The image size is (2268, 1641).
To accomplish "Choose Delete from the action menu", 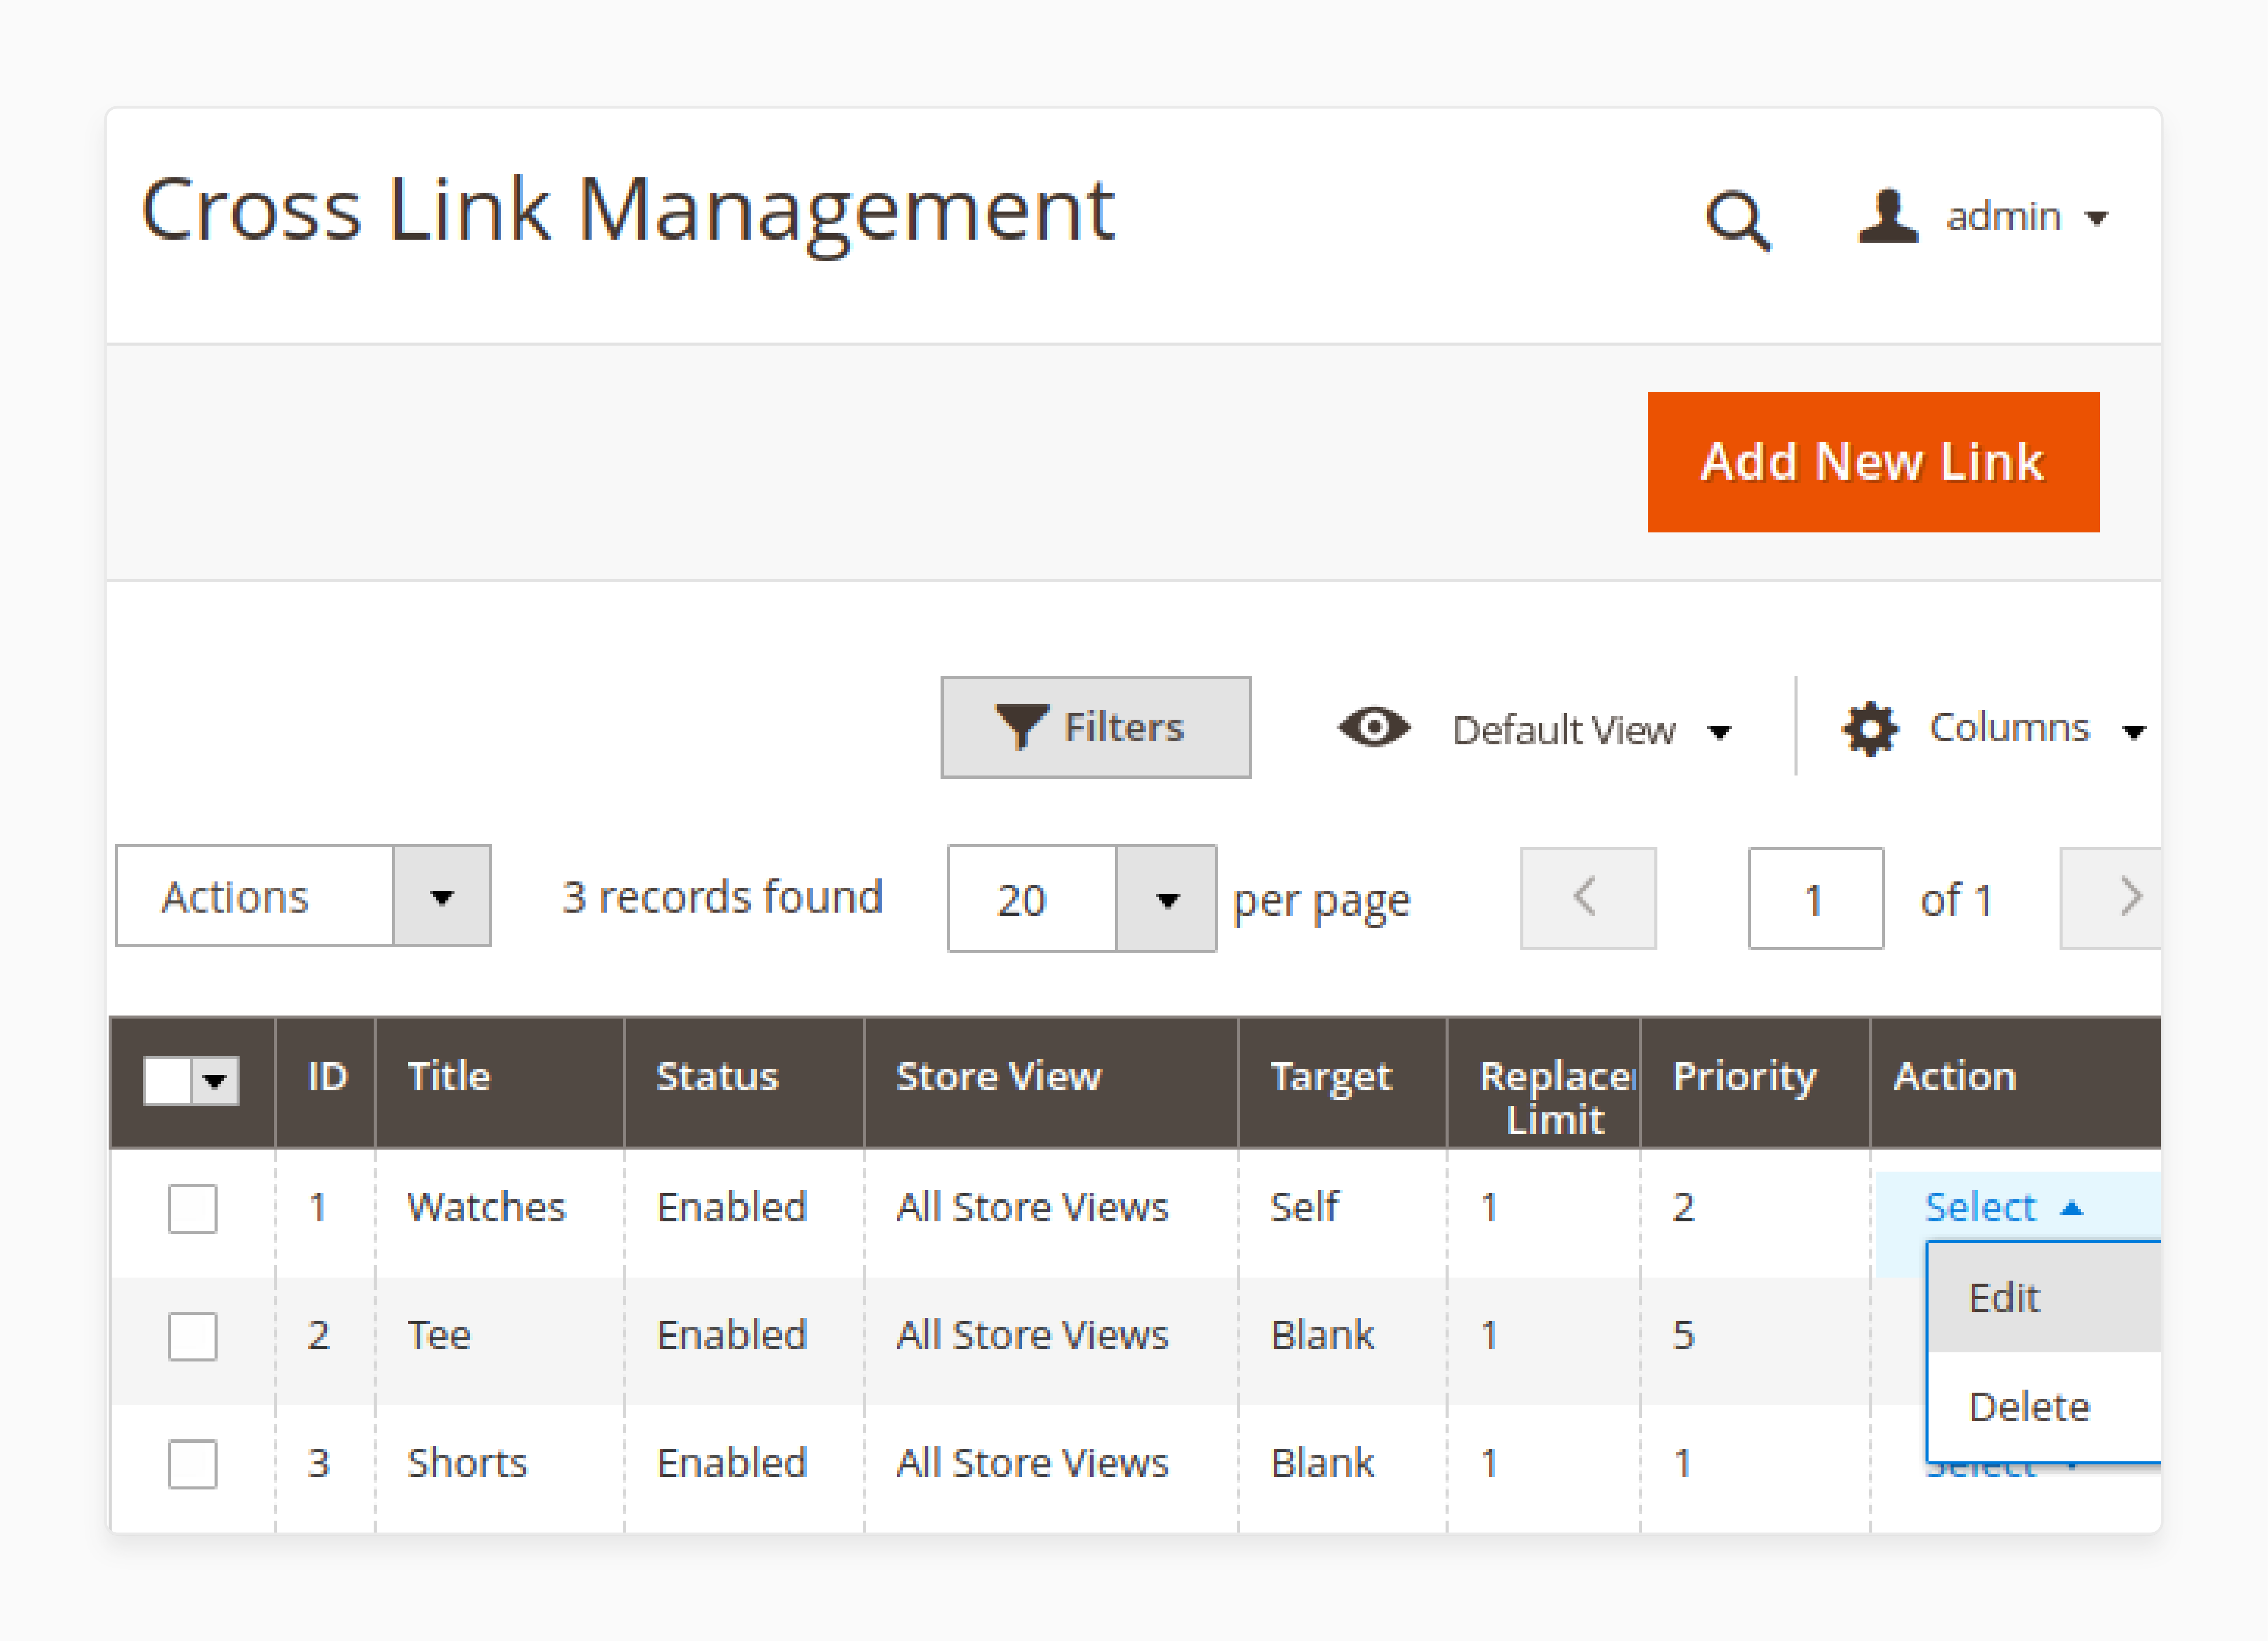I will click(2045, 1407).
